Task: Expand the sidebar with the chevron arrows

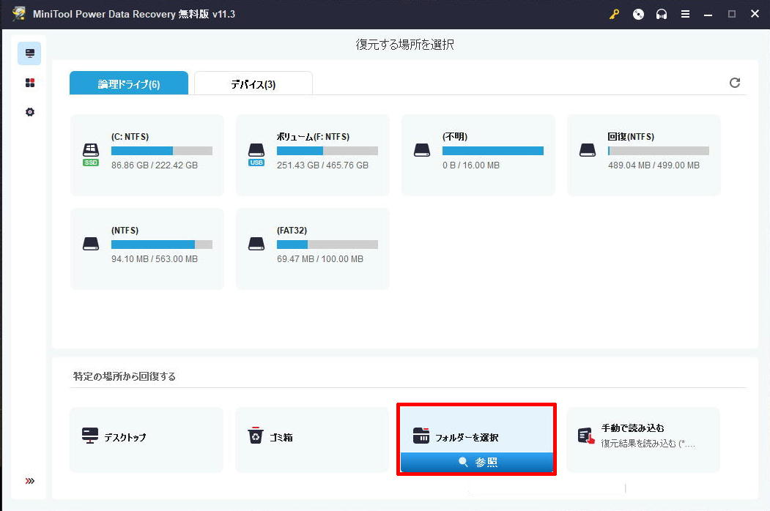Action: 30,480
